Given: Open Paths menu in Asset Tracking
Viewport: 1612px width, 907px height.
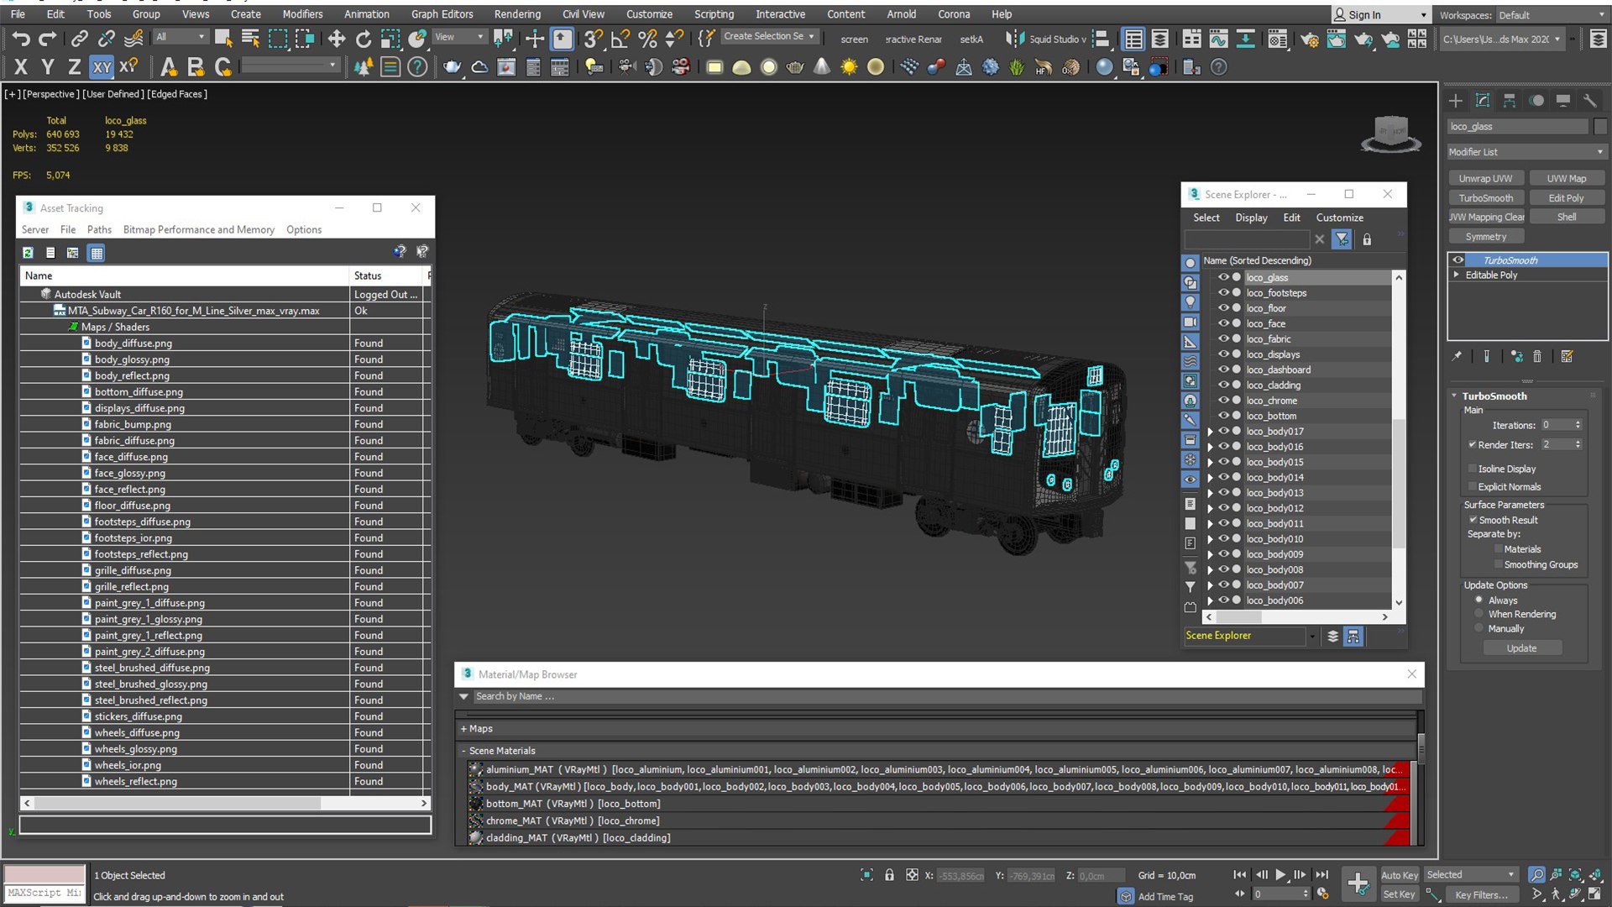Looking at the screenshot, I should click(99, 229).
